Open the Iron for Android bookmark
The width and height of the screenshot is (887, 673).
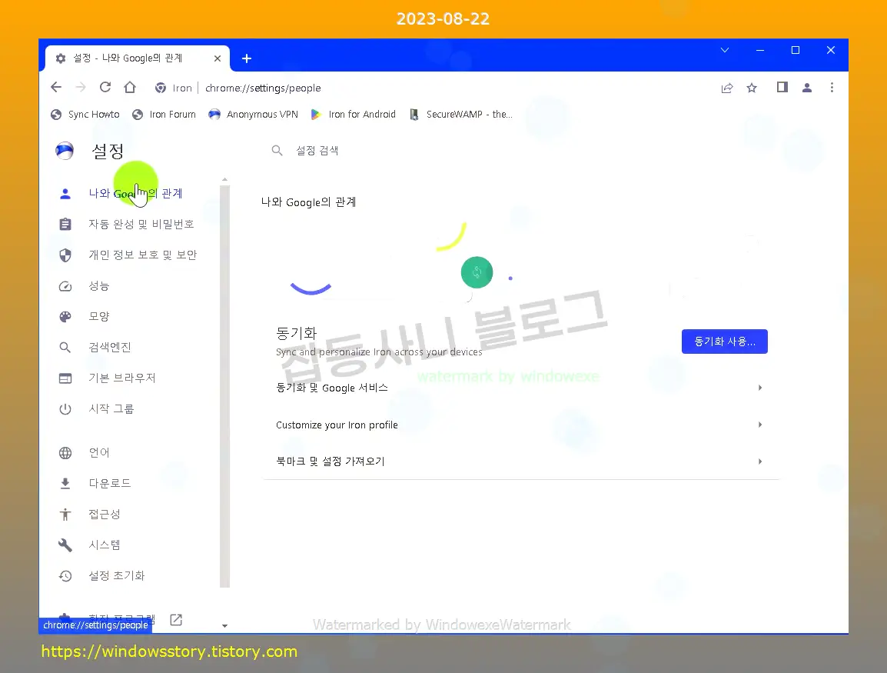(353, 115)
